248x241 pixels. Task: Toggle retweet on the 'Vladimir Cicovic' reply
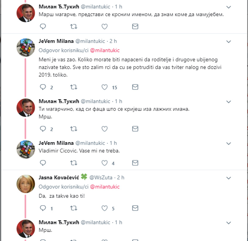click(x=73, y=163)
